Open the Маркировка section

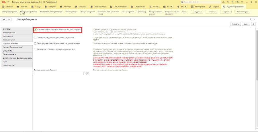[x=198, y=7]
